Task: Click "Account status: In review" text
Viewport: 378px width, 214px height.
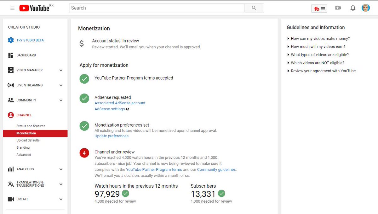Action: (x=116, y=41)
